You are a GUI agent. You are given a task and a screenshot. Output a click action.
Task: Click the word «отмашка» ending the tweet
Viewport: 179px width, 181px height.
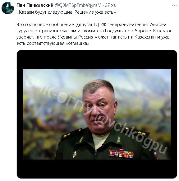(78, 43)
